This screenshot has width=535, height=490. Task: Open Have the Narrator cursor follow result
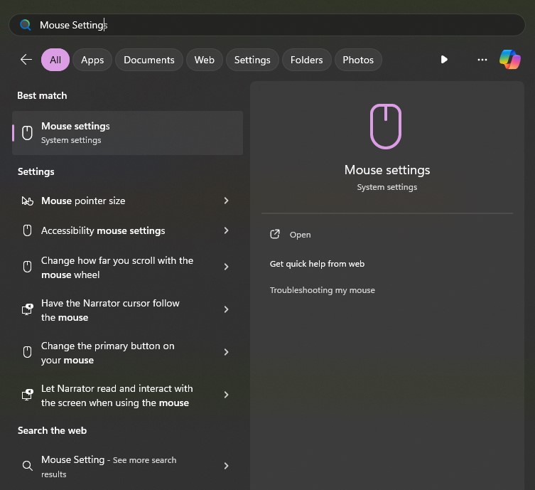(x=128, y=310)
